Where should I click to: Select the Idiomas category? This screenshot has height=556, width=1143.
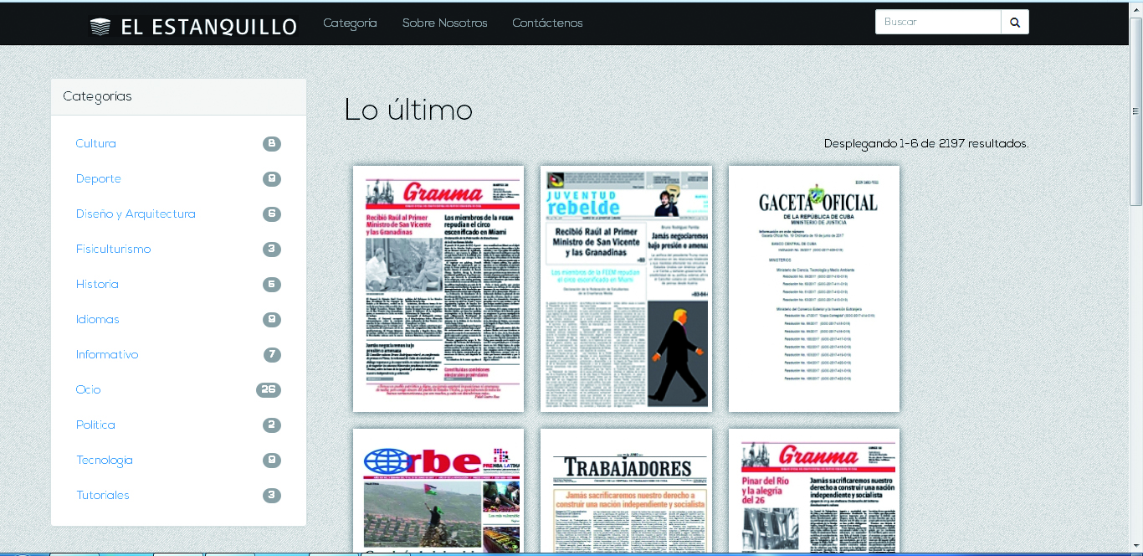tap(97, 319)
